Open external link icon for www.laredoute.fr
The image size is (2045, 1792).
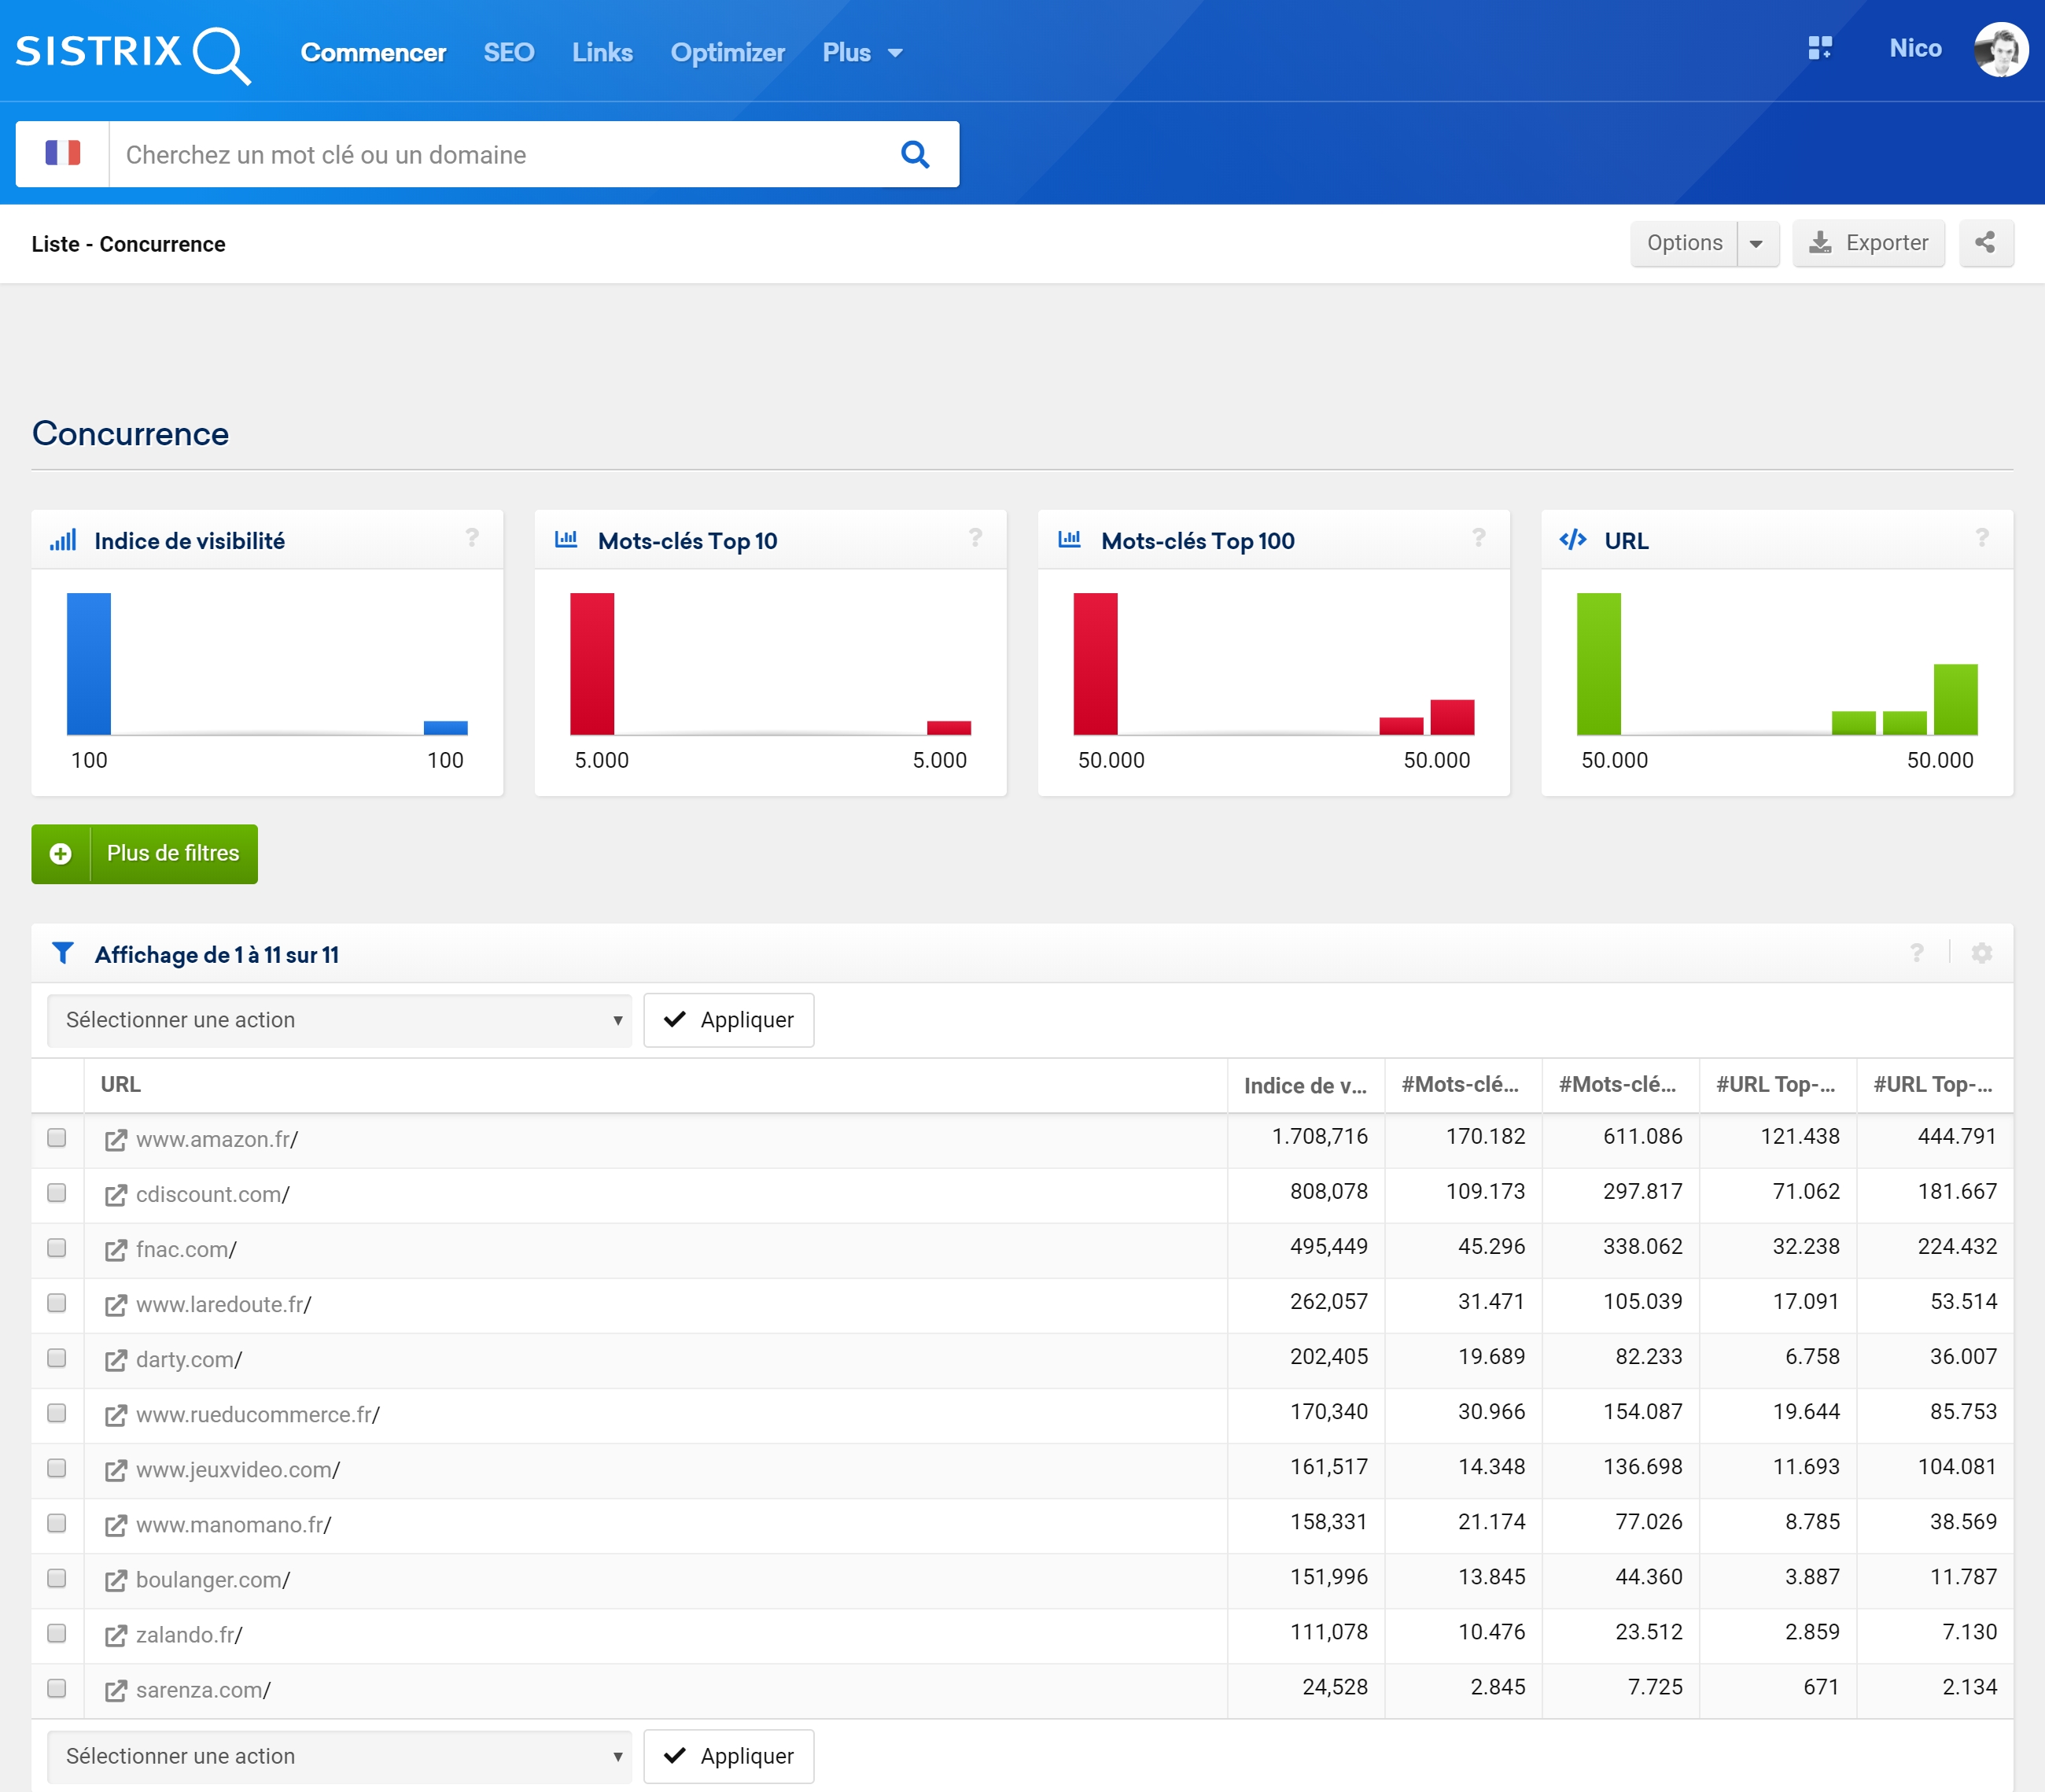116,1305
